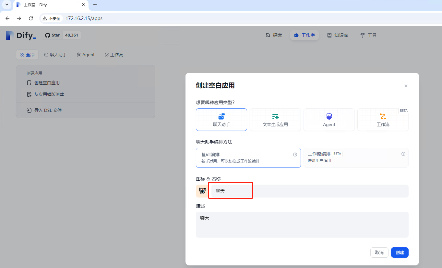Click help icon on 工作流编排 card
The height and width of the screenshot is (268, 442).
(403, 154)
